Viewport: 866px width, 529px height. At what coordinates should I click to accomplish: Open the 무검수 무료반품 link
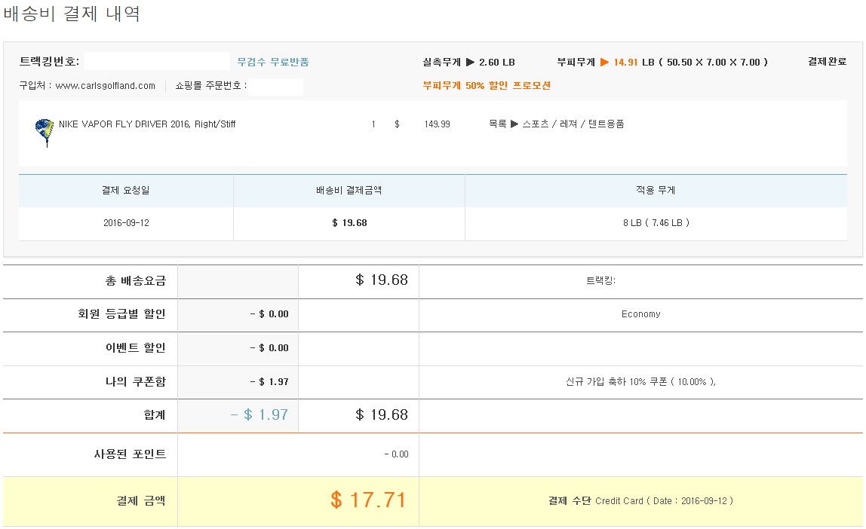[x=273, y=63]
